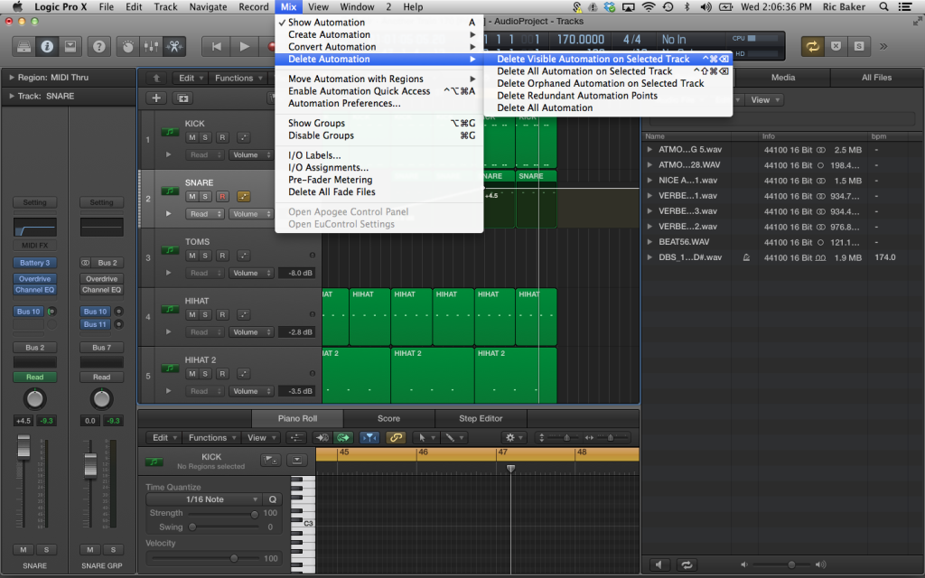Toggle the Inspector info button

pos(47,46)
